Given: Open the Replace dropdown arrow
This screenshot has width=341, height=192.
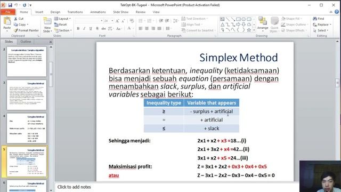Looking at the screenshot, I should [330, 25].
